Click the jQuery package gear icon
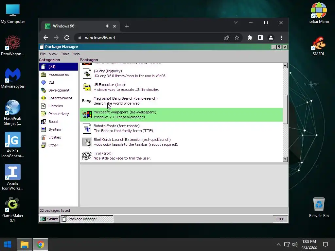Image resolution: width=335 pixels, height=251 pixels. [87, 74]
